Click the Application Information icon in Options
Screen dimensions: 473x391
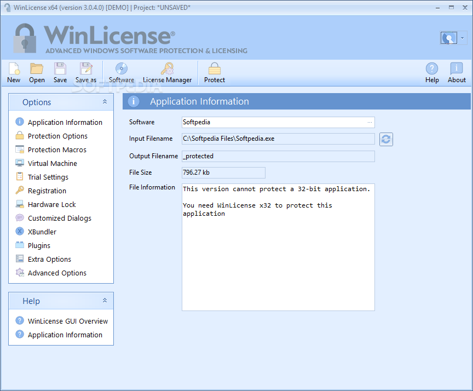(x=20, y=122)
